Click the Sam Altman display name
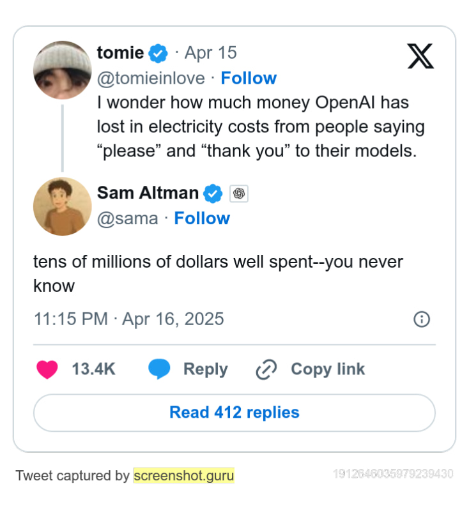Viewport: 469px width, 511px height. pyautogui.click(x=148, y=192)
